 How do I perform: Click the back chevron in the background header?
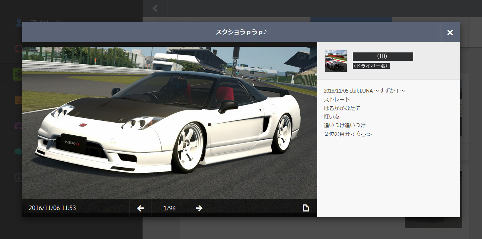tap(155, 8)
